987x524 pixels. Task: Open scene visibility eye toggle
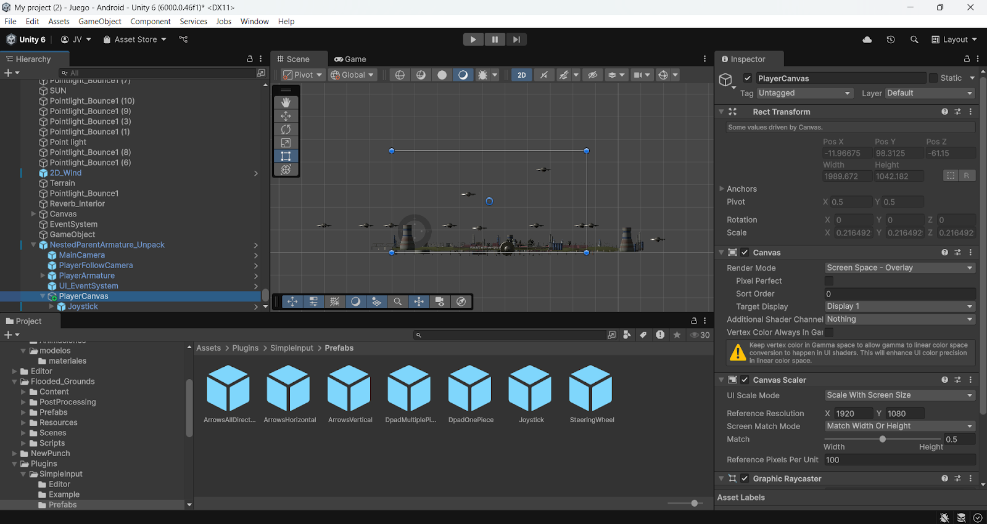click(592, 75)
